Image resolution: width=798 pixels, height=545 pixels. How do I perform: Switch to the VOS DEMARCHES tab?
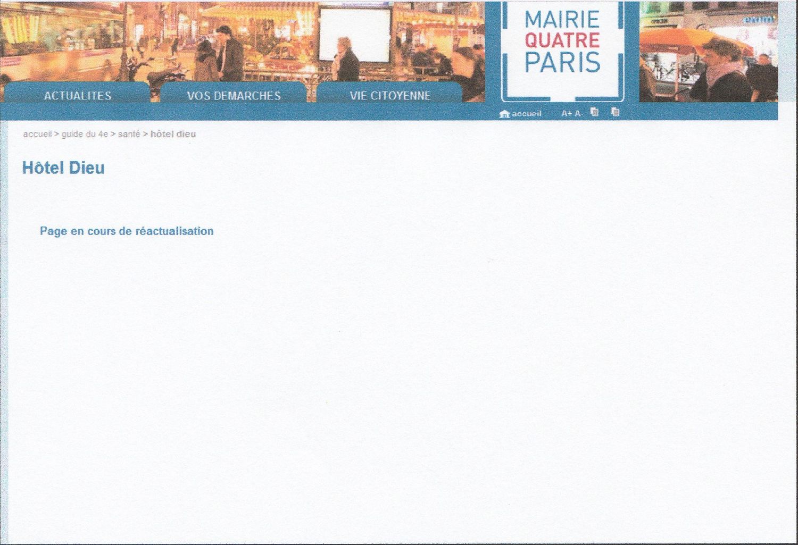point(234,96)
